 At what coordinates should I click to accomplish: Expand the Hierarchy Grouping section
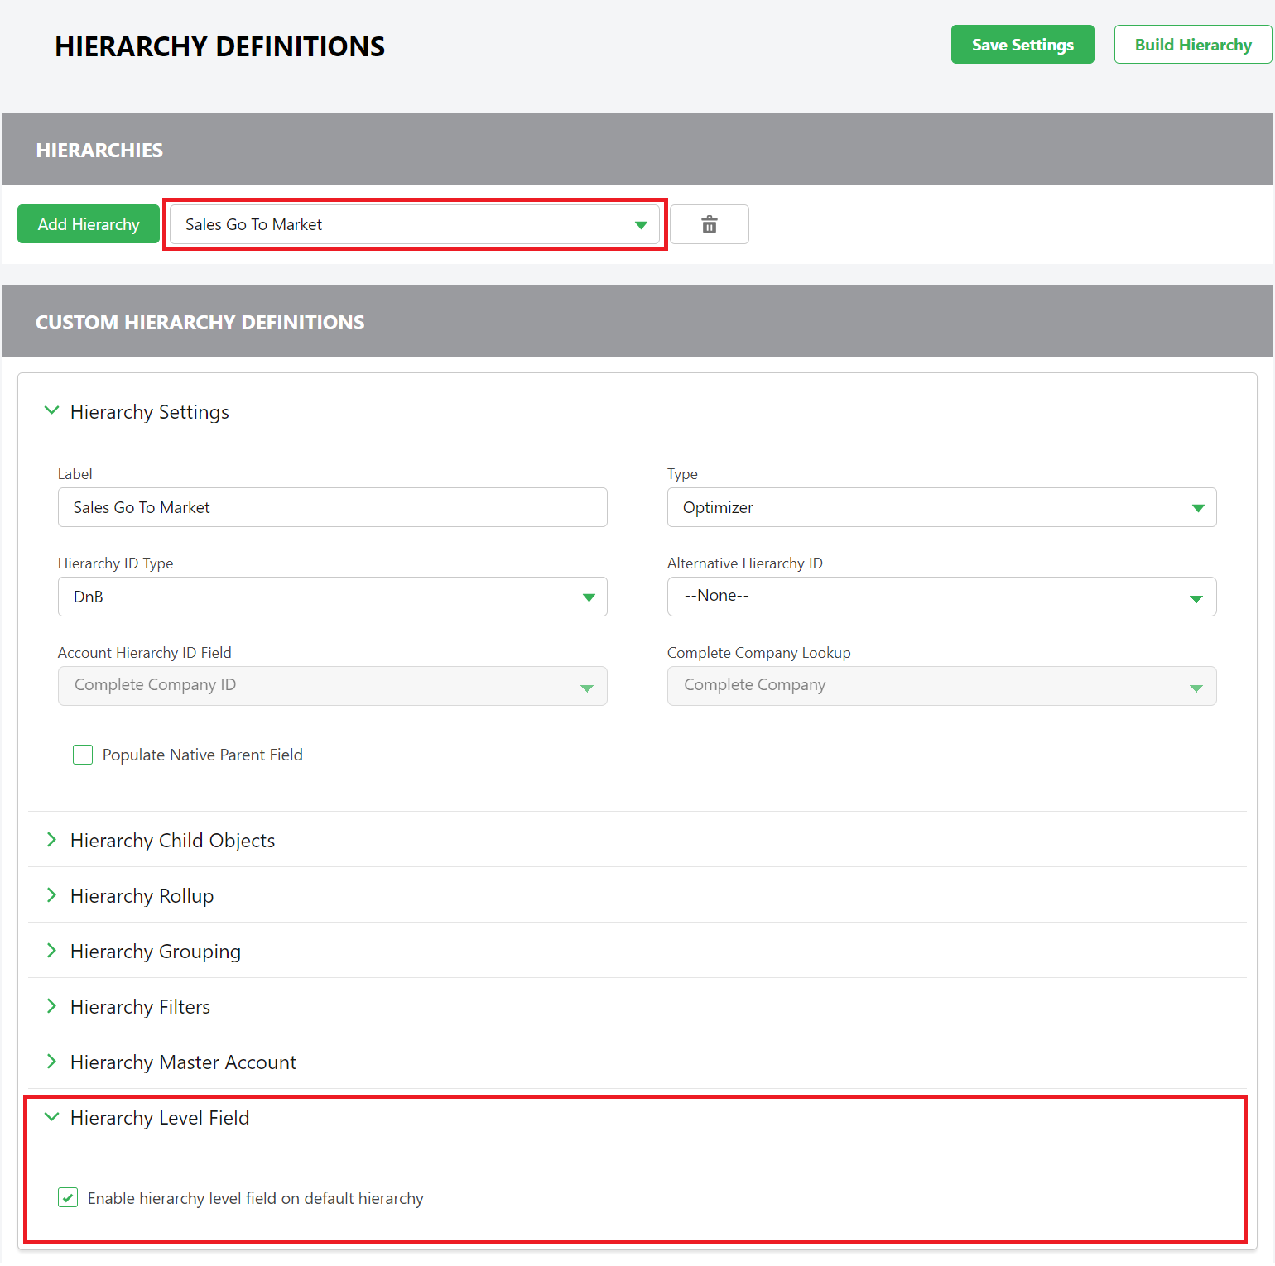click(51, 950)
